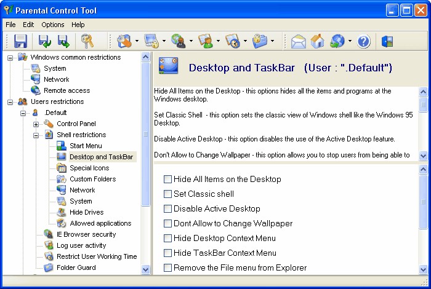Open the Options menu
Screen dimensions: 431x289
tap(53, 25)
